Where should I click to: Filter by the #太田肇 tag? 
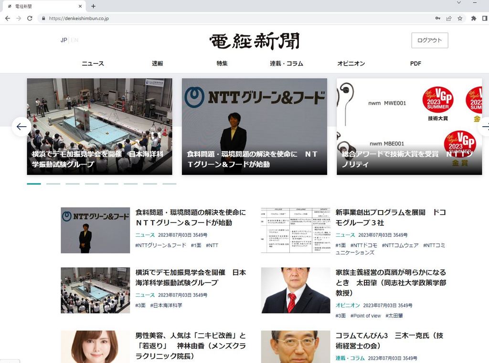394,315
